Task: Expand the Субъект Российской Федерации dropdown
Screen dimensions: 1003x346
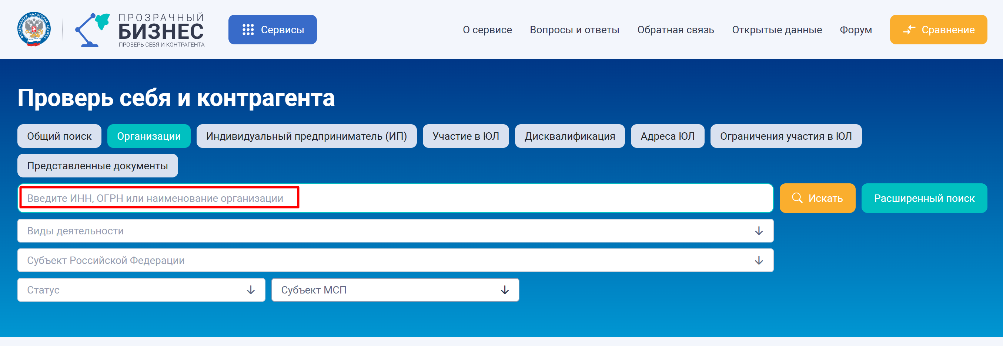Action: click(395, 261)
